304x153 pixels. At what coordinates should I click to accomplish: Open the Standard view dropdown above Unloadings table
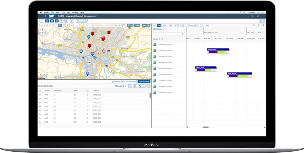point(121,86)
